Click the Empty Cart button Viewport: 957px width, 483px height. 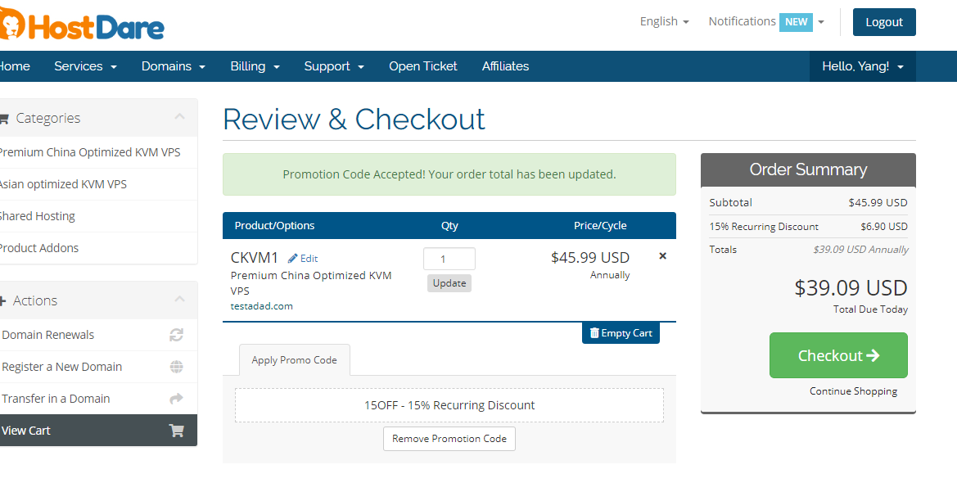click(621, 333)
